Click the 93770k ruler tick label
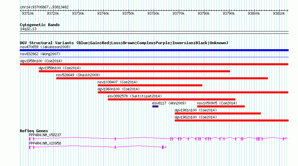This screenshot has width=298, height=166. pos(178,13)
